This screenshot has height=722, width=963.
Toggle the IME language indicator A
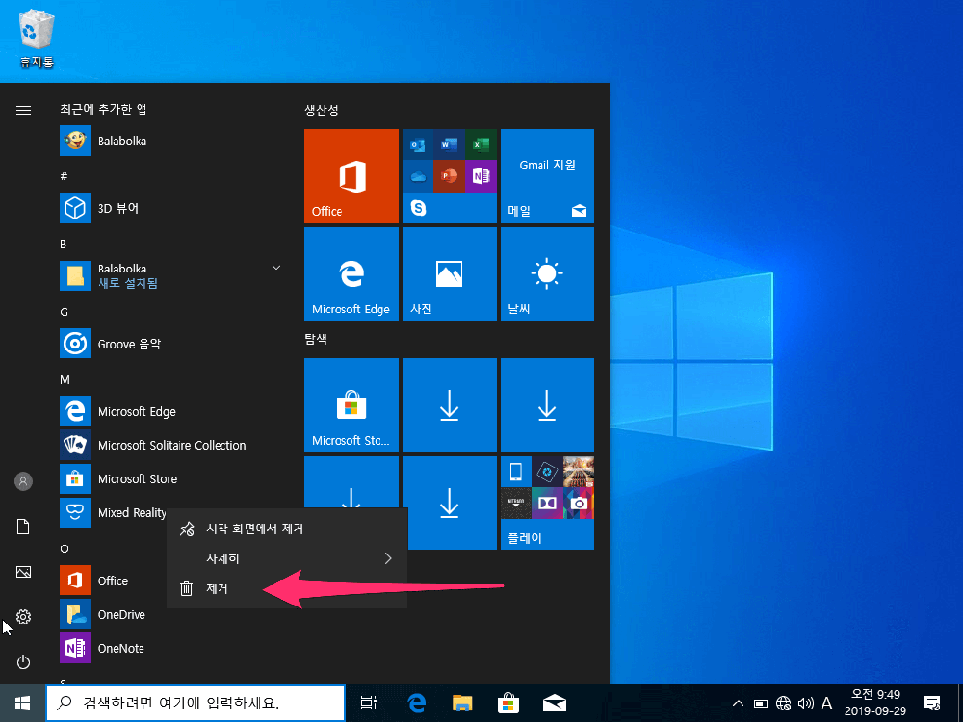(x=826, y=704)
